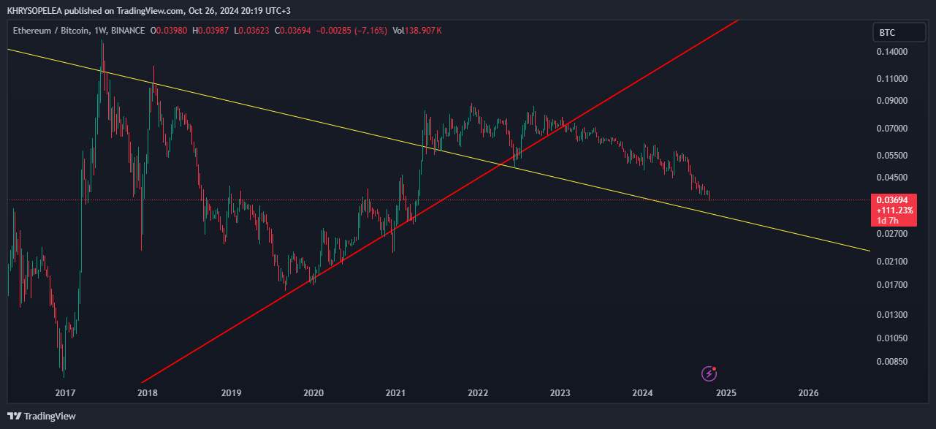Click the current price label 0.03694

pos(891,200)
